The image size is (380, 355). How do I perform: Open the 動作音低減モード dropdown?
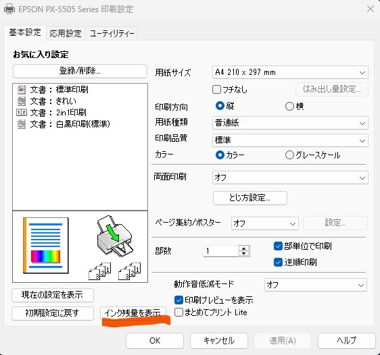click(316, 285)
